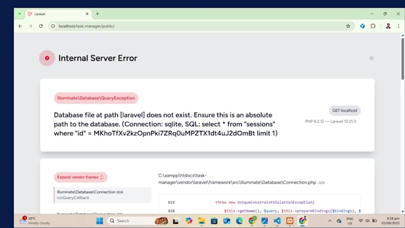Click the taskbar Search box

(x=138, y=221)
